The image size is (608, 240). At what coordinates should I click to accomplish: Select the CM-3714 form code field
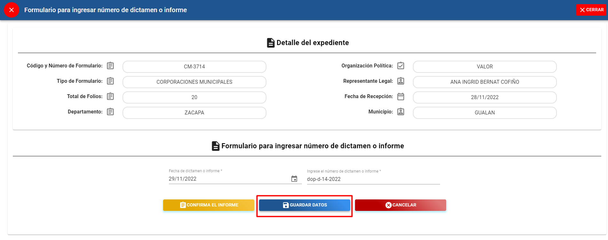[x=194, y=67]
